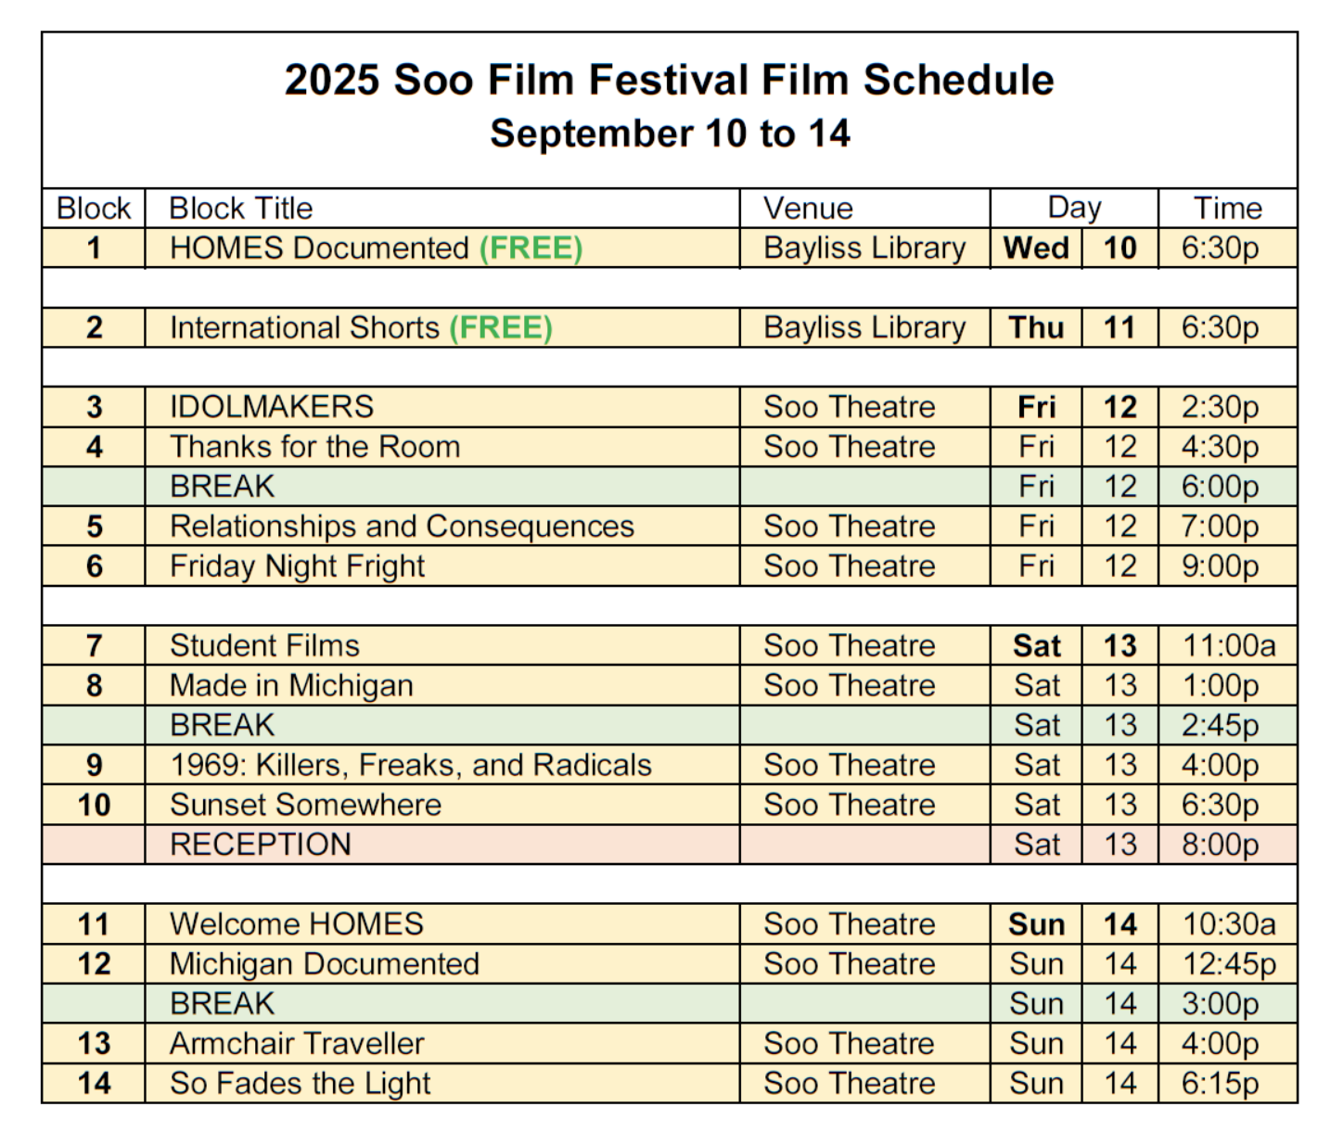Viewport: 1331px width, 1145px height.
Task: Click the September 10 to 14 subtitle
Action: [x=669, y=134]
